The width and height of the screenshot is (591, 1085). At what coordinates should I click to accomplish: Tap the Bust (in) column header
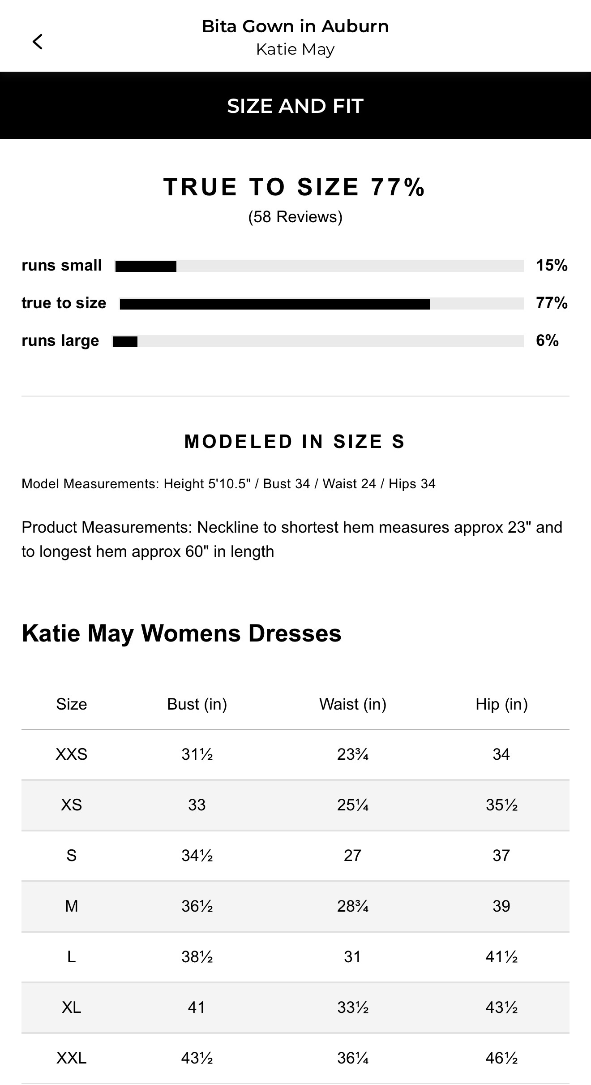pyautogui.click(x=197, y=704)
